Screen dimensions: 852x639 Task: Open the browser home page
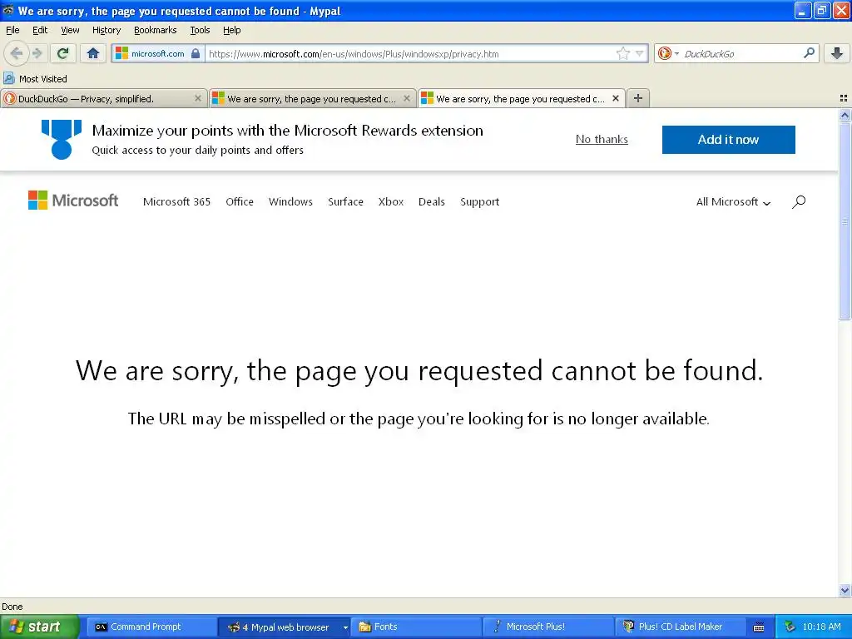(x=93, y=53)
